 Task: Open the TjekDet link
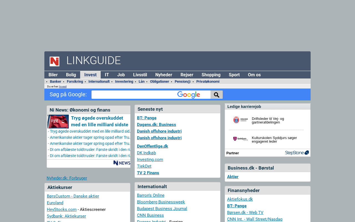click(x=144, y=166)
